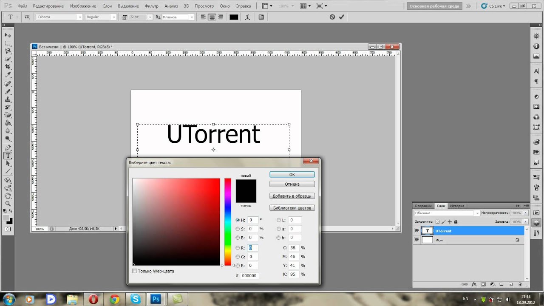Link layers icon in Layers panel
544x306 pixels.
click(465, 284)
